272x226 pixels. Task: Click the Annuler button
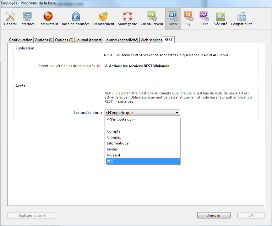(214, 215)
